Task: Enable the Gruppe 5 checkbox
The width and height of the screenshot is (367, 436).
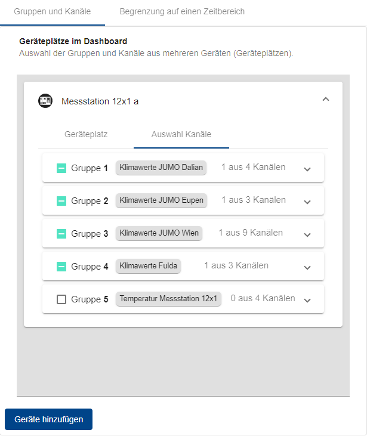Action: point(61,299)
